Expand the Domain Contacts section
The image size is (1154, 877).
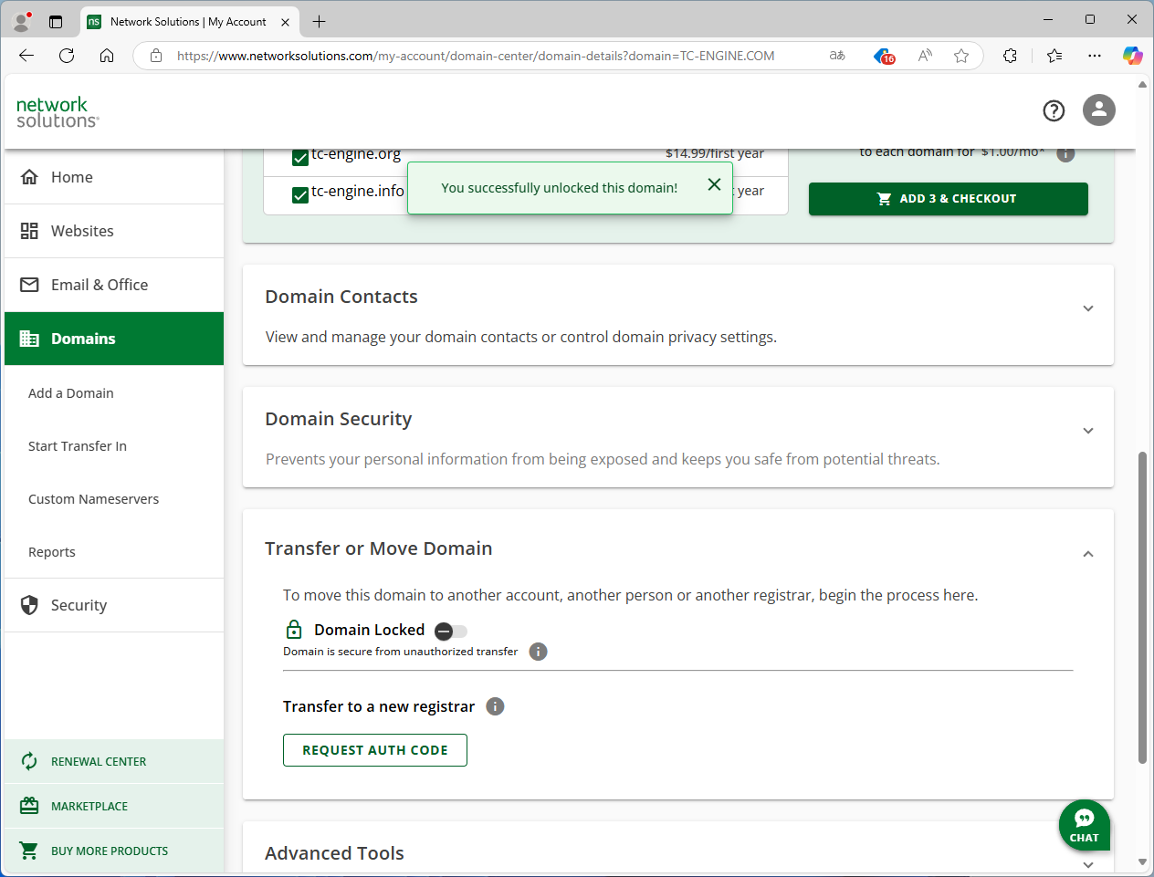[x=1087, y=308]
